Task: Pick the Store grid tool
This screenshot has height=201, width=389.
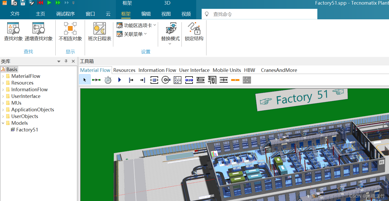Action: pyautogui.click(x=177, y=80)
